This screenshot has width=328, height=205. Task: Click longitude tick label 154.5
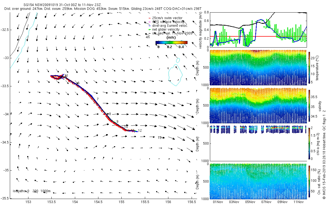coord(98,202)
